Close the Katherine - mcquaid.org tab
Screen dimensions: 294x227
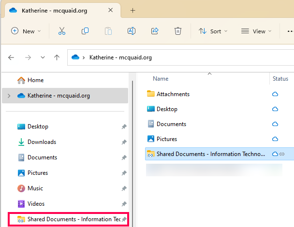pyautogui.click(x=111, y=10)
